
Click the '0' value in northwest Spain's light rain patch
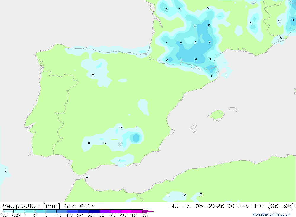click(x=93, y=75)
